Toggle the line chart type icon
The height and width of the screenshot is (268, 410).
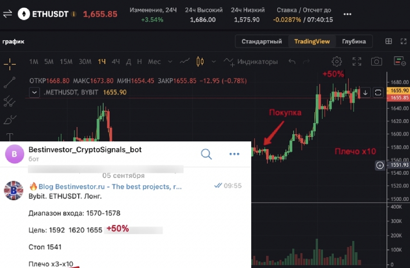184,61
